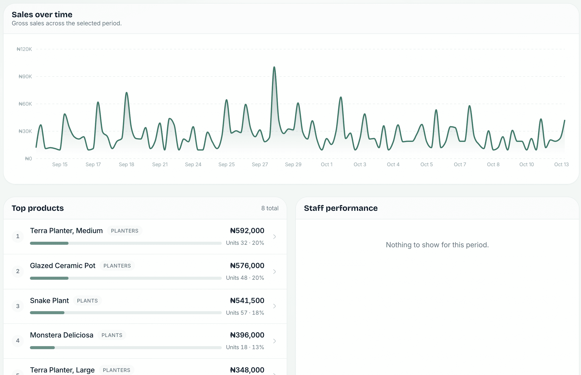Click the ₦592,000 sales amount
581x375 pixels.
click(x=247, y=231)
